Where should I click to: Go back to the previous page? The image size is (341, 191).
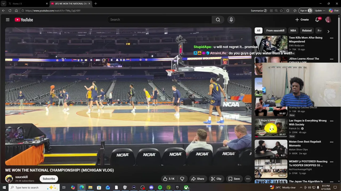click(x=3, y=11)
